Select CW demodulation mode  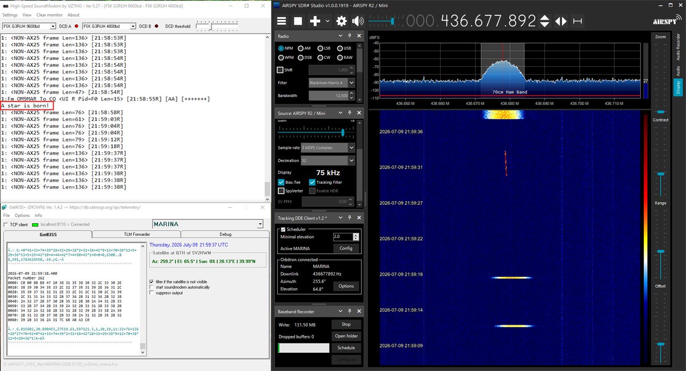321,58
